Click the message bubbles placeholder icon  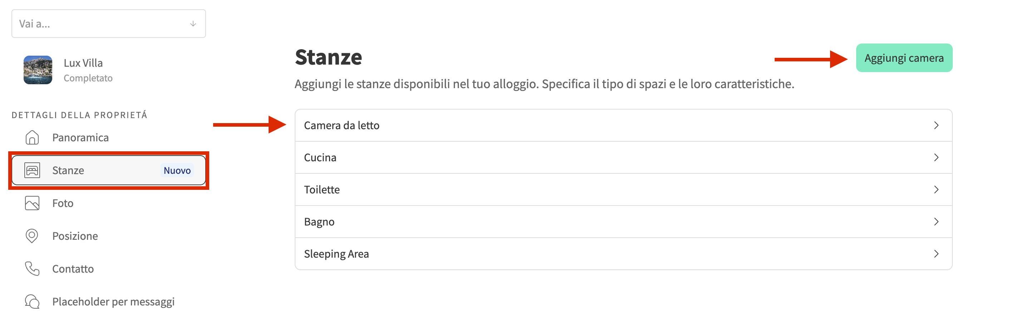(x=32, y=301)
